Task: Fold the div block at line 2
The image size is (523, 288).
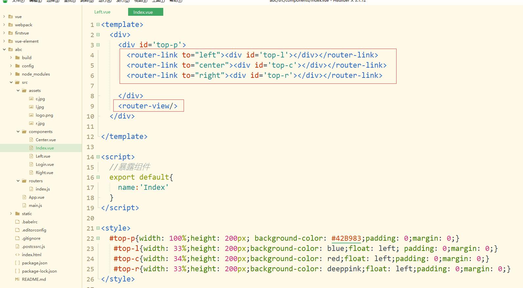Action: pos(98,35)
